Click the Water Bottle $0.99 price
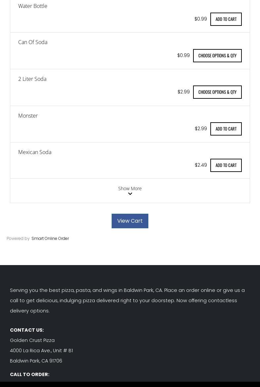260x387 pixels. (x=201, y=19)
